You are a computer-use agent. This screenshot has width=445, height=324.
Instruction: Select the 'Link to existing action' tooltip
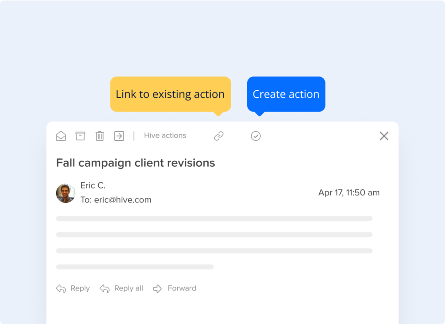point(170,94)
